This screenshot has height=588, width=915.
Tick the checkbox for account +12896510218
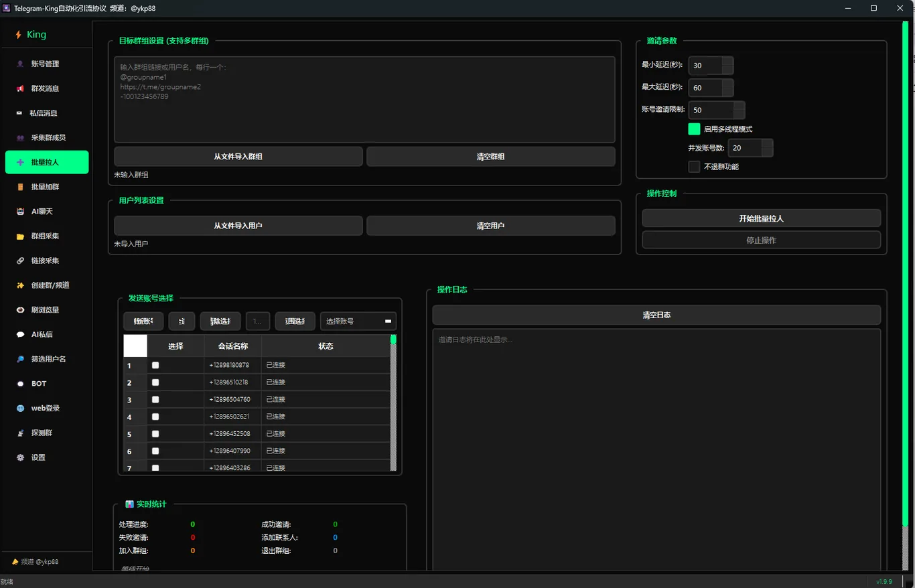click(155, 382)
